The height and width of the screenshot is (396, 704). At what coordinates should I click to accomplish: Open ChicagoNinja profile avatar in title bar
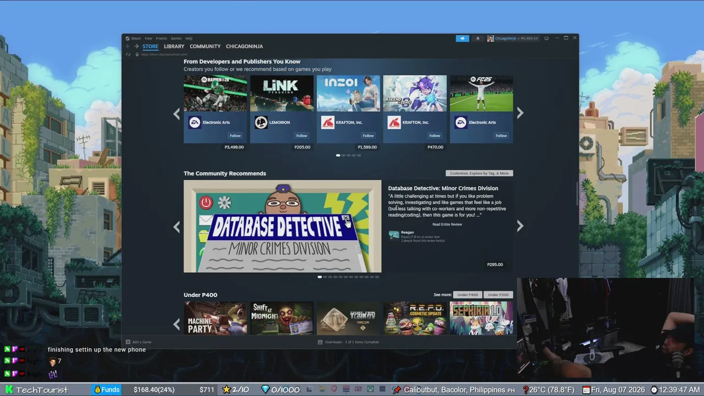(x=490, y=38)
